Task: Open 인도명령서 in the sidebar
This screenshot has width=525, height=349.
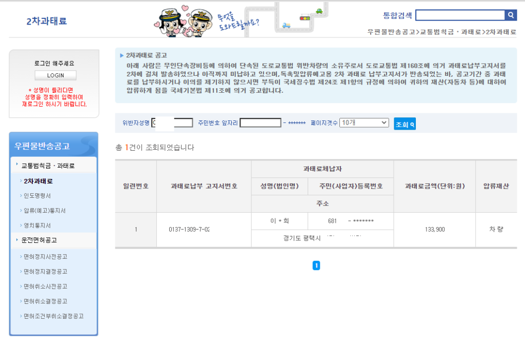Action: (x=37, y=196)
